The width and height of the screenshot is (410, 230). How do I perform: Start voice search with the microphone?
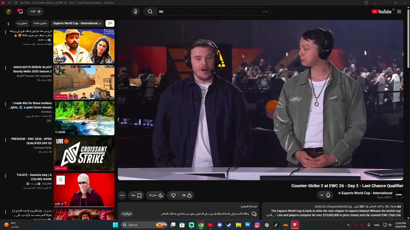(x=135, y=11)
